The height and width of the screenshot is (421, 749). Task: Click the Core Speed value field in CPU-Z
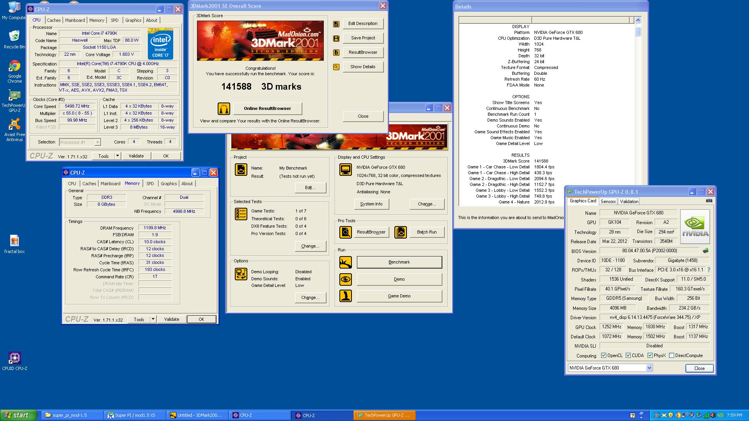[x=77, y=106]
